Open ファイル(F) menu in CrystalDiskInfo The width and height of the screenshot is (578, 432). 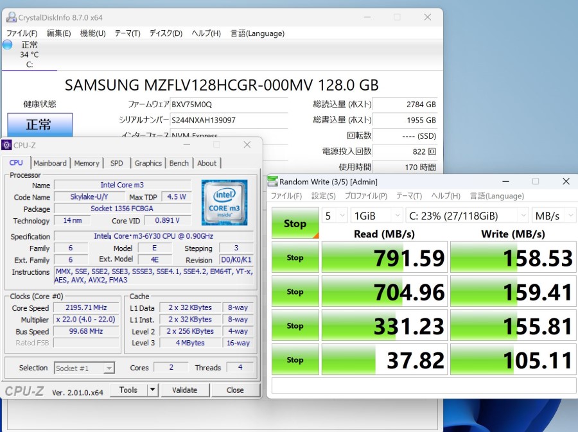tap(22, 33)
